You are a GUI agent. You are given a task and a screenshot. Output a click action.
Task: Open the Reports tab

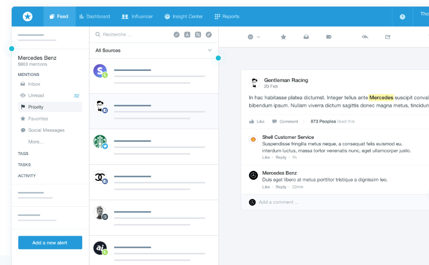[227, 16]
